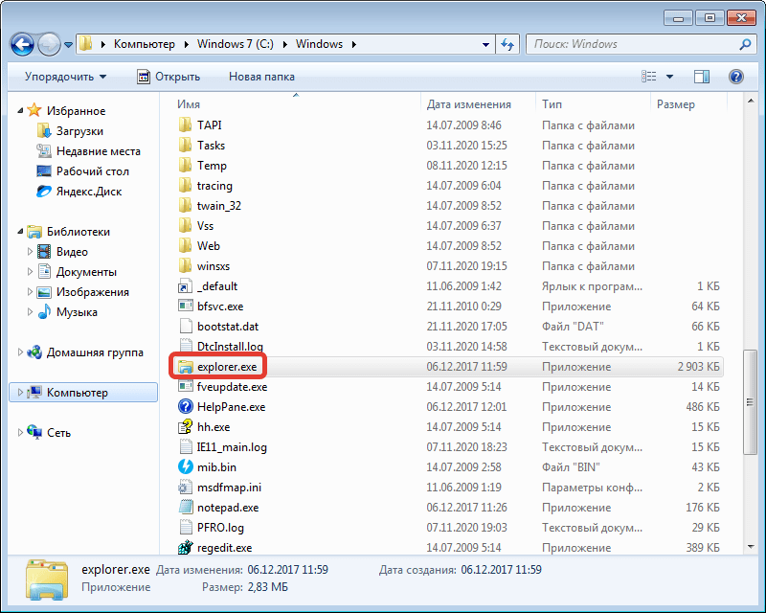Image resolution: width=766 pixels, height=613 pixels.
Task: Click the HelpPane.exe blue question icon
Action: pos(185,407)
